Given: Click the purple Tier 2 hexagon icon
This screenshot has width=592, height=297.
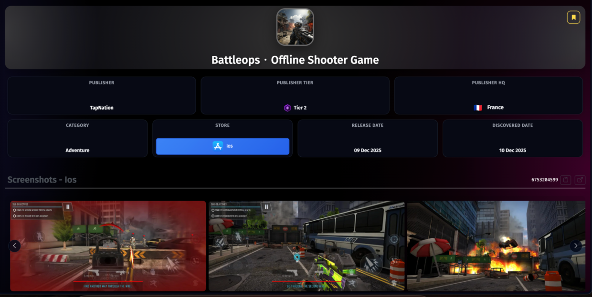Looking at the screenshot, I should [x=287, y=108].
